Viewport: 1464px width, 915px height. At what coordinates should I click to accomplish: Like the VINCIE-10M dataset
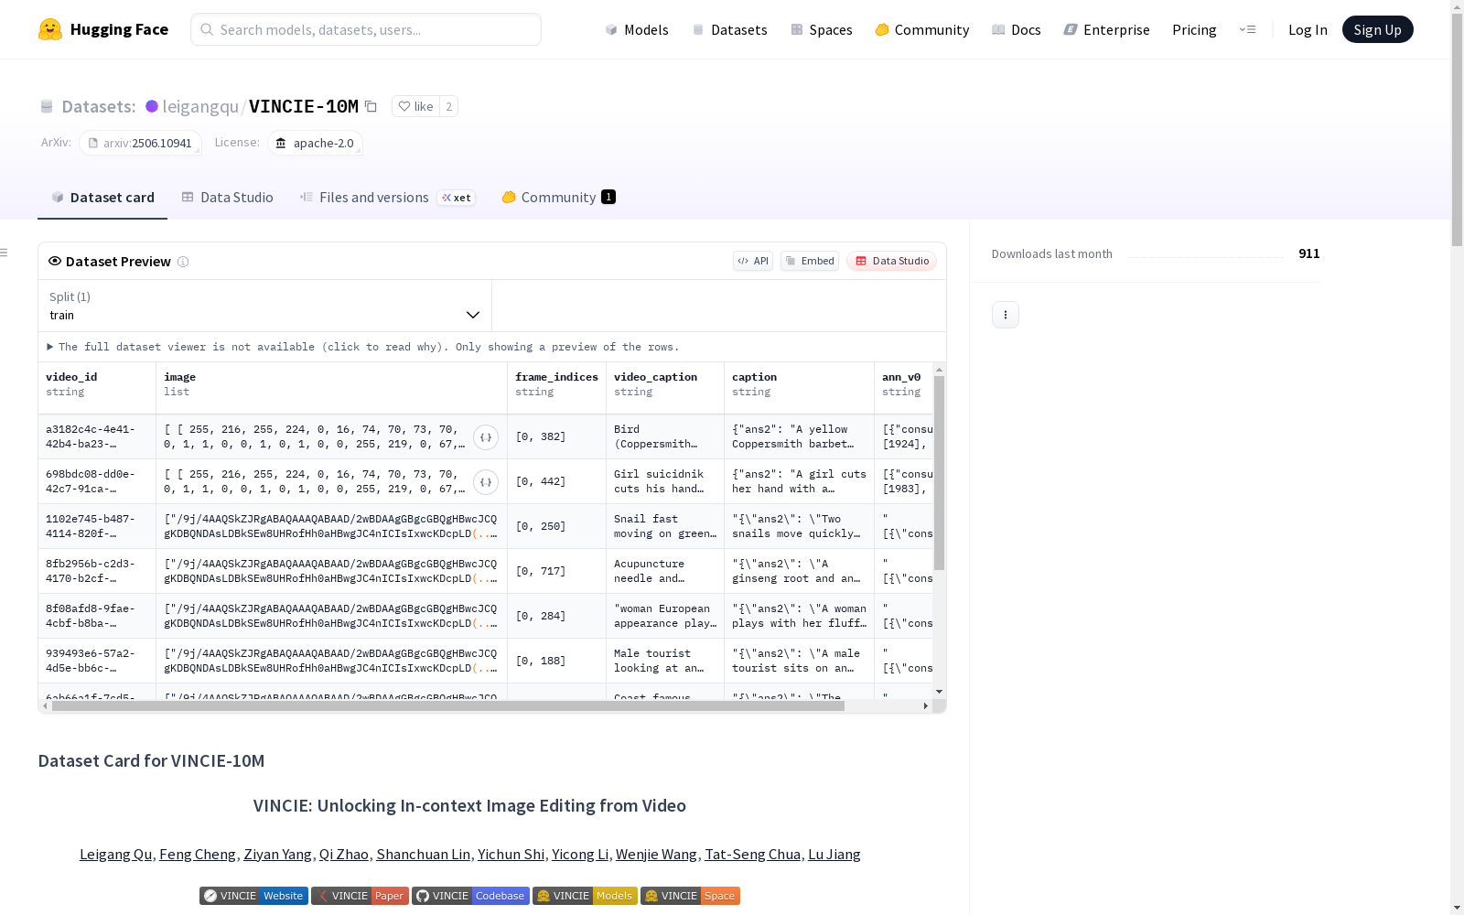click(x=415, y=106)
